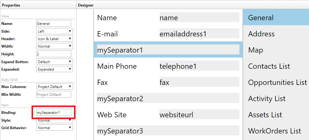
Task: Switch to the Map tab
Action: click(256, 50)
